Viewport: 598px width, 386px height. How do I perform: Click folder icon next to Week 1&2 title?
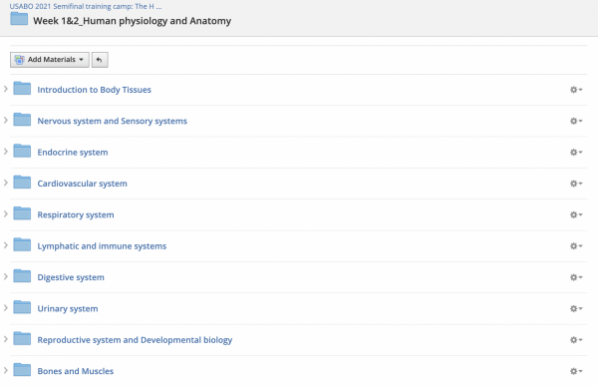coord(19,18)
